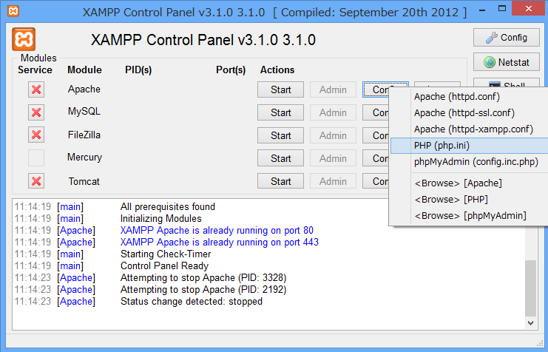Toggle the Tomcat service install checkbox
This screenshot has width=548, height=352.
[x=36, y=181]
